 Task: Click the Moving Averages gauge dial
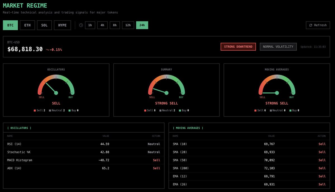tap(277, 85)
